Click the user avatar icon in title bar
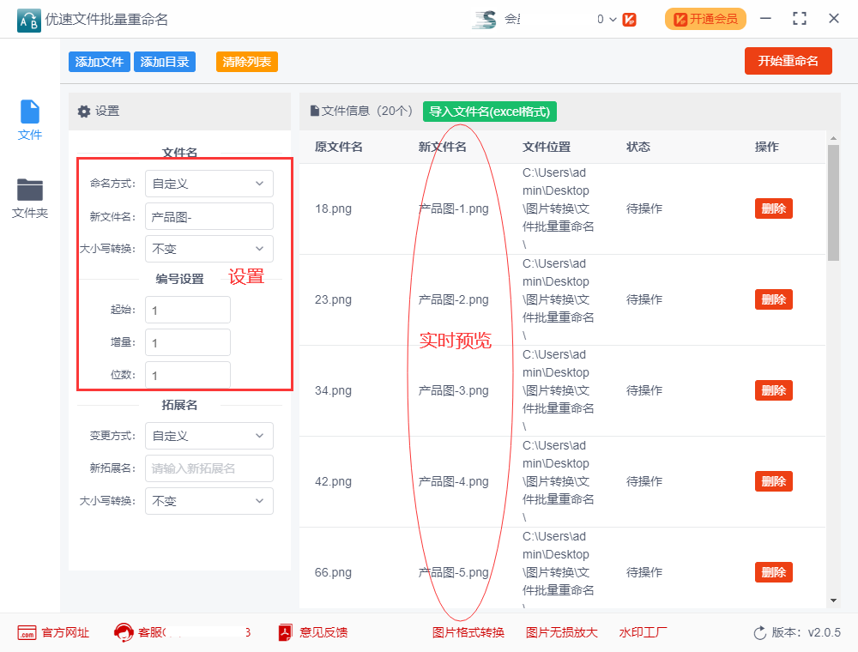The width and height of the screenshot is (858, 652). point(485,20)
